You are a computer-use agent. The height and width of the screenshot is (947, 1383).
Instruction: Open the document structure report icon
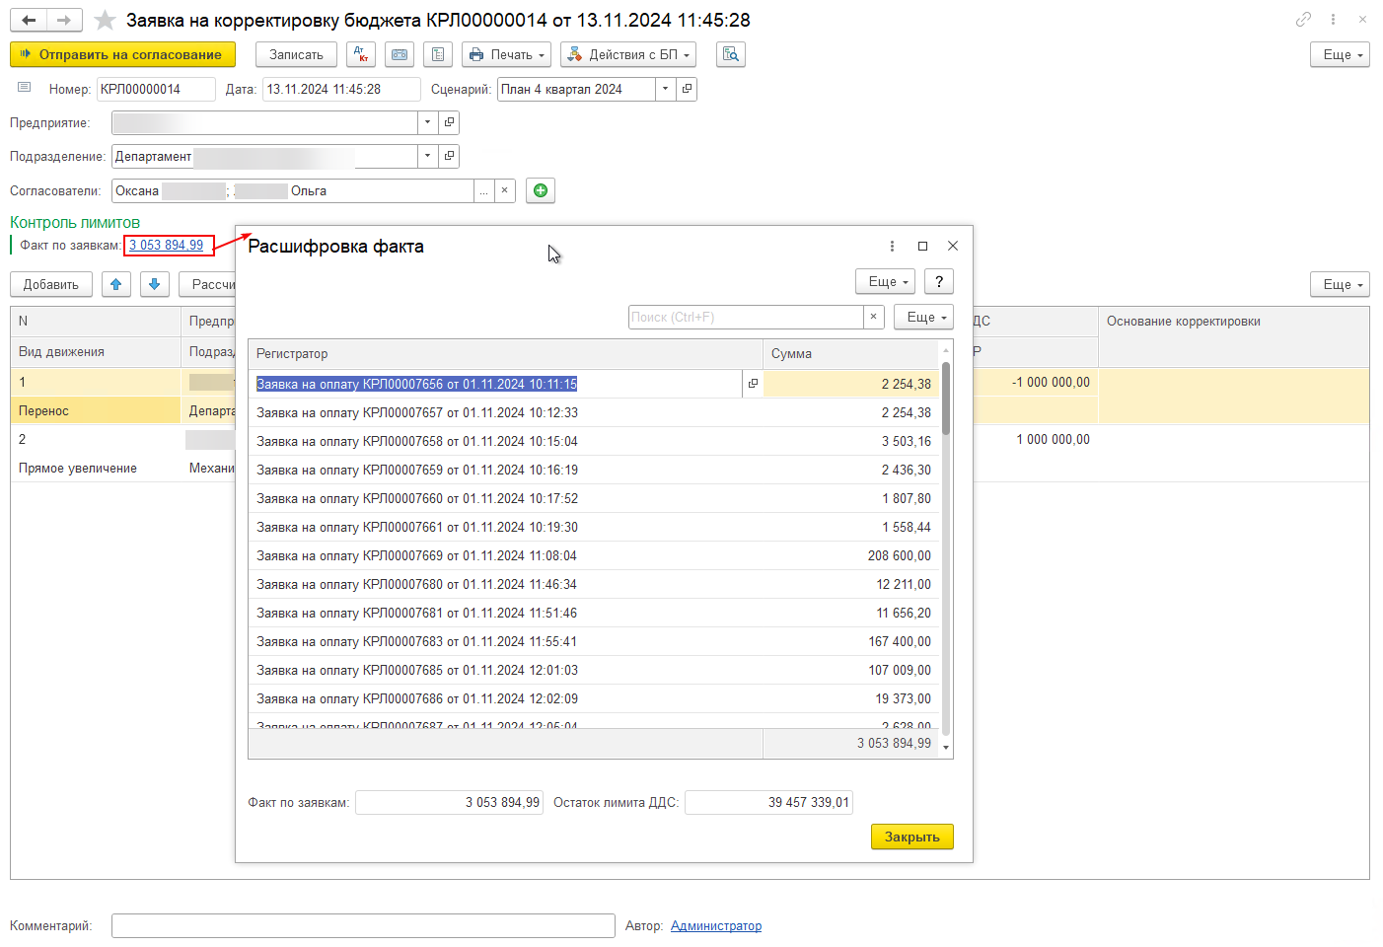[x=438, y=54]
